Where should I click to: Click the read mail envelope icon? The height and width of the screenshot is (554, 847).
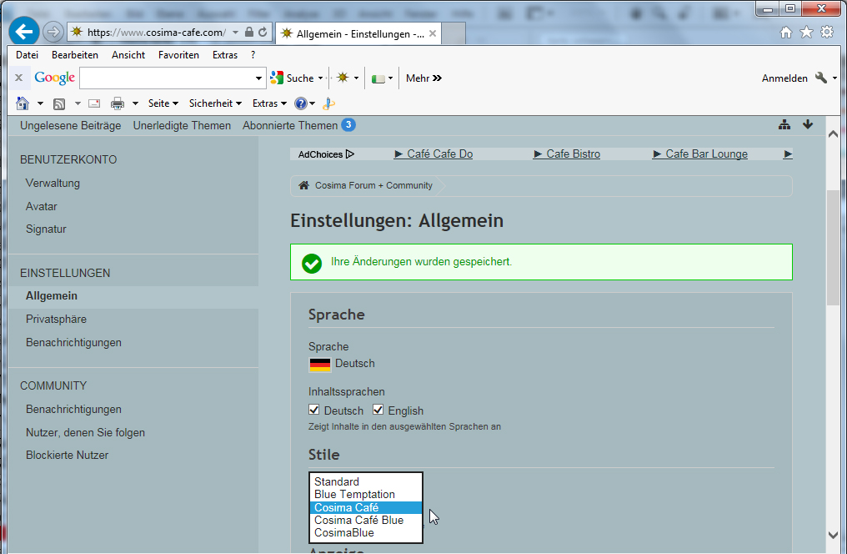(94, 103)
